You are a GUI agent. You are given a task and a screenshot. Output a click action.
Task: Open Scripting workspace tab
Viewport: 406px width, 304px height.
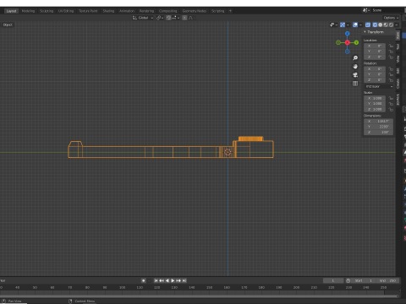pyautogui.click(x=217, y=11)
